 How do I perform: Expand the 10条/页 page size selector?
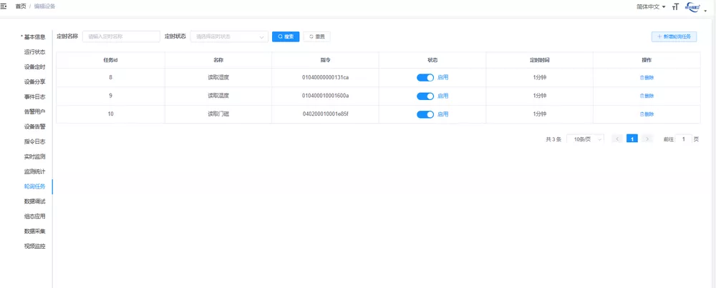[585, 139]
